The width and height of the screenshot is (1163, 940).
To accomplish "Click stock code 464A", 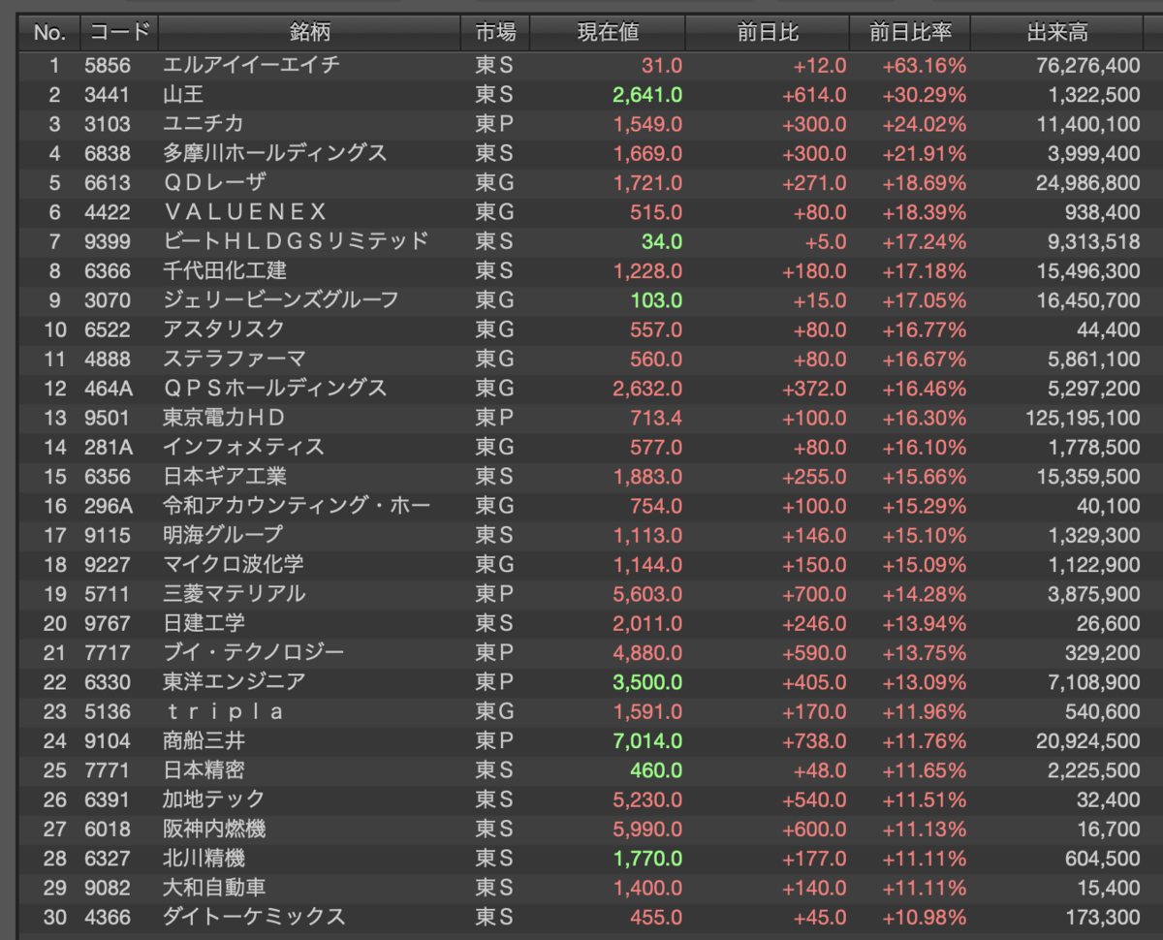I will [x=109, y=389].
